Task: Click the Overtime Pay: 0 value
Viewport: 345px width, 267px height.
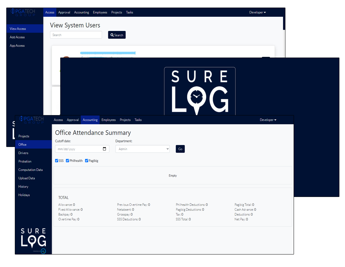Action: click(x=69, y=219)
